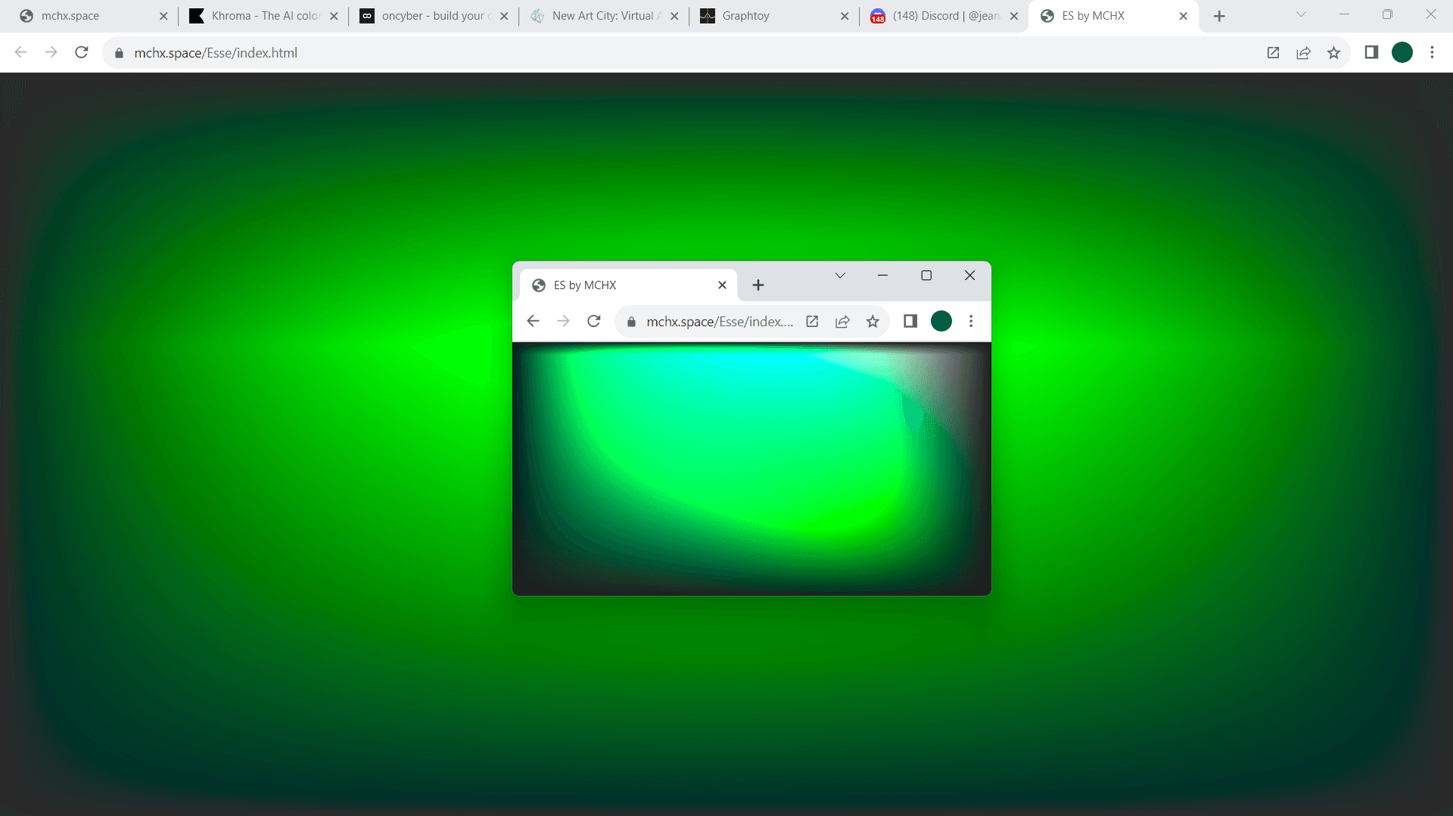Open the three-dot menu in the small inner window
The width and height of the screenshot is (1453, 816).
click(971, 321)
